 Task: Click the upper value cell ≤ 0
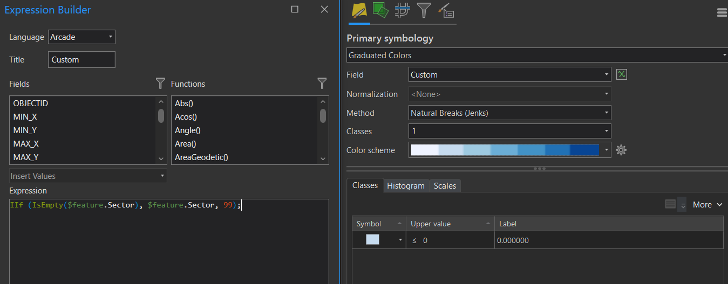coord(450,240)
